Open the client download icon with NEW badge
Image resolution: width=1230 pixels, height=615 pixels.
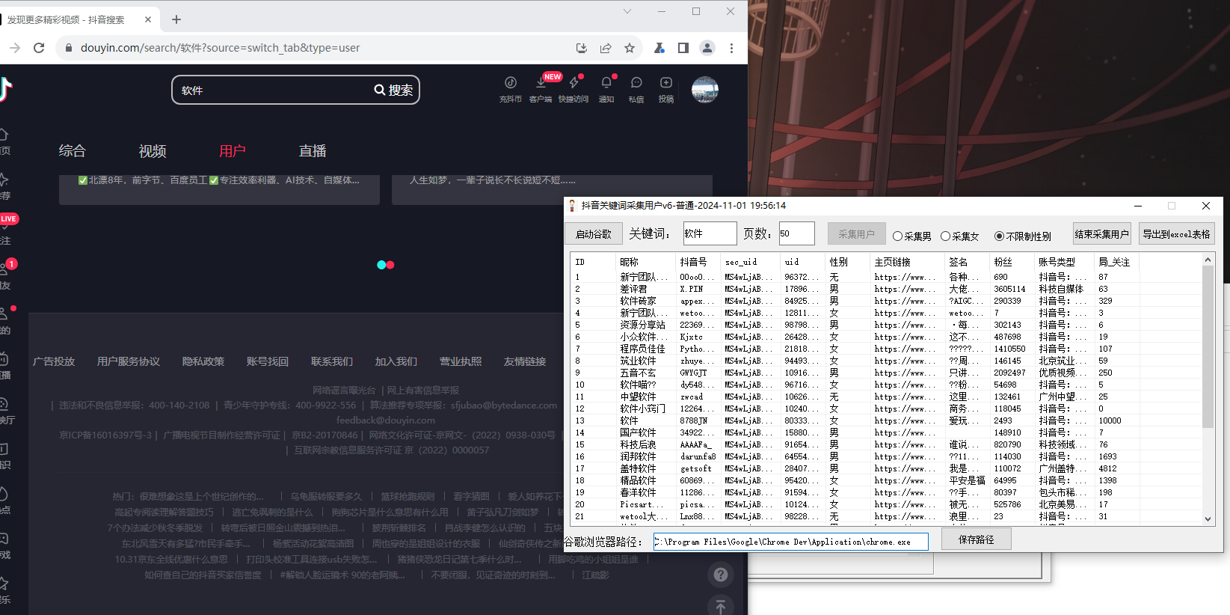(541, 83)
